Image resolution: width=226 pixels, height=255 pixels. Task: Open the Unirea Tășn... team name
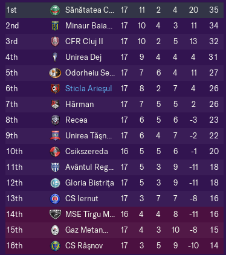(88, 136)
